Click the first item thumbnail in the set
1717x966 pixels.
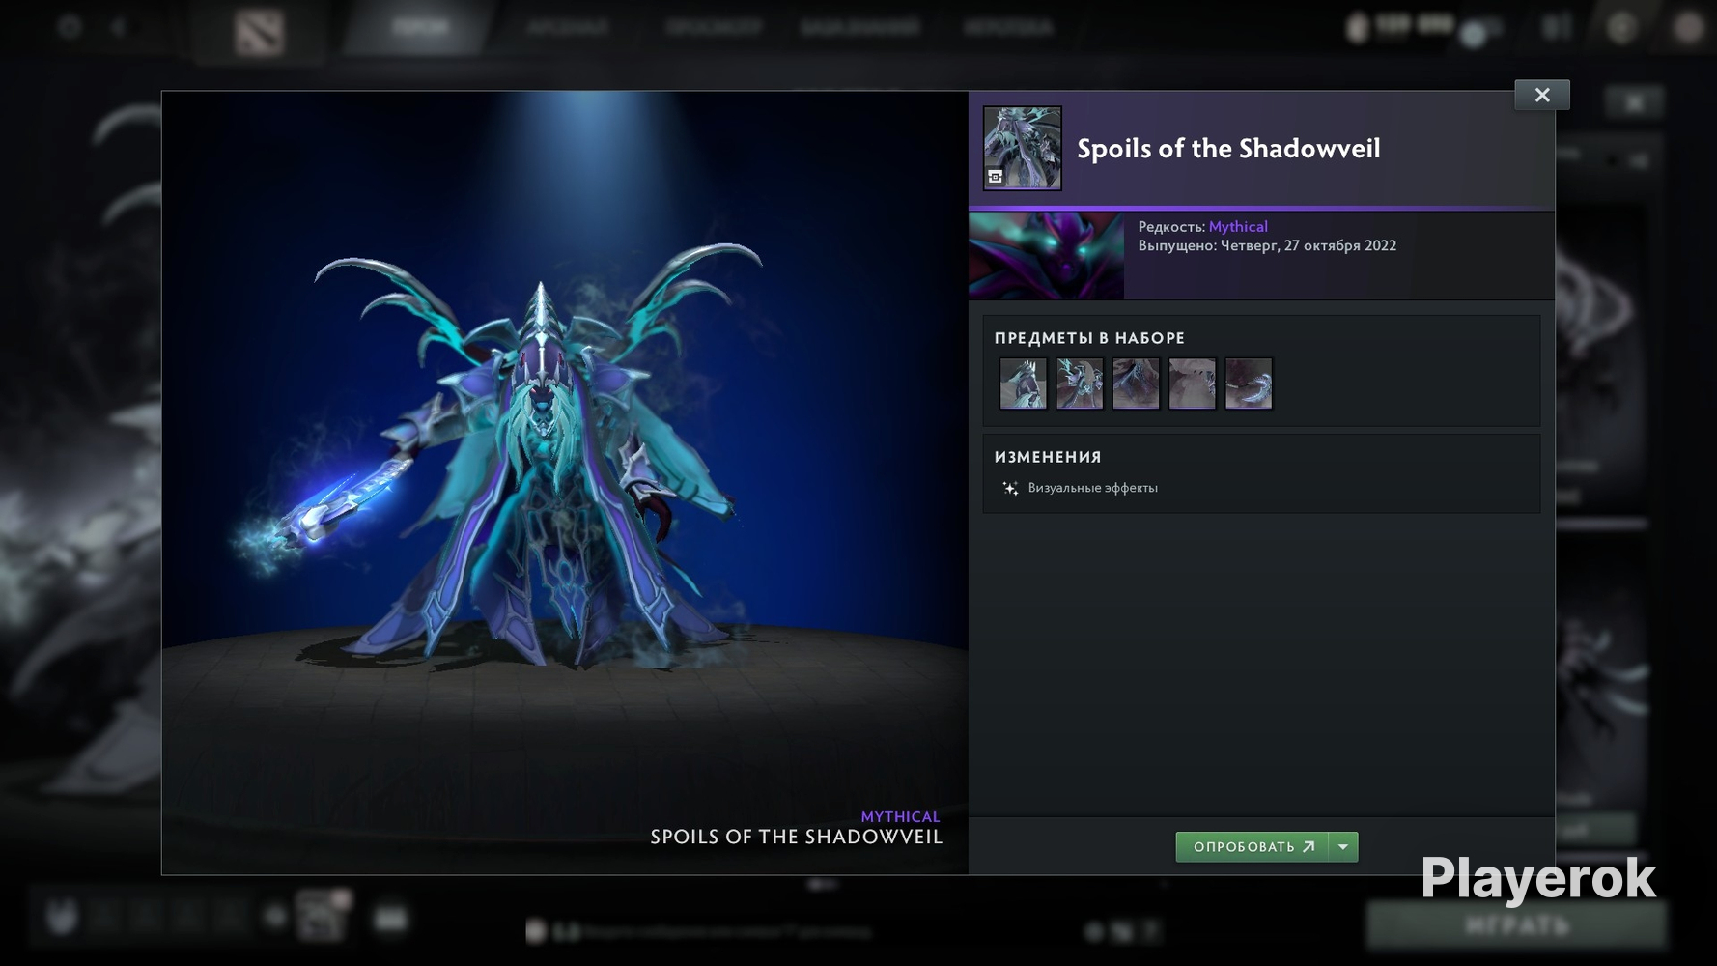coord(1023,384)
